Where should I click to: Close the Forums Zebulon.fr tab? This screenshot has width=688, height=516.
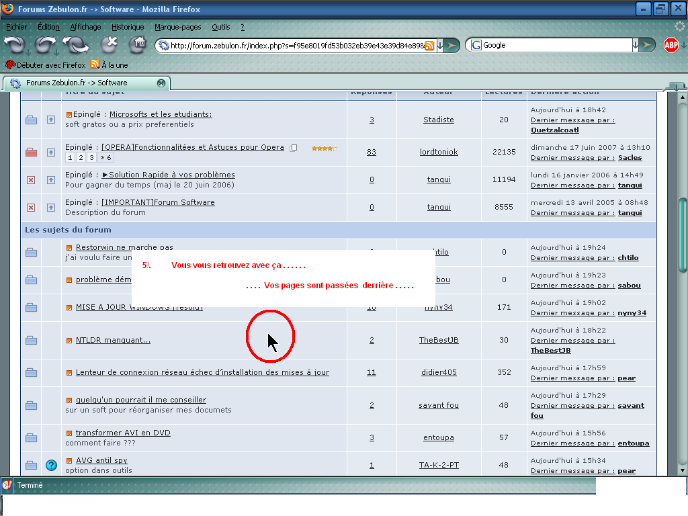tap(161, 83)
